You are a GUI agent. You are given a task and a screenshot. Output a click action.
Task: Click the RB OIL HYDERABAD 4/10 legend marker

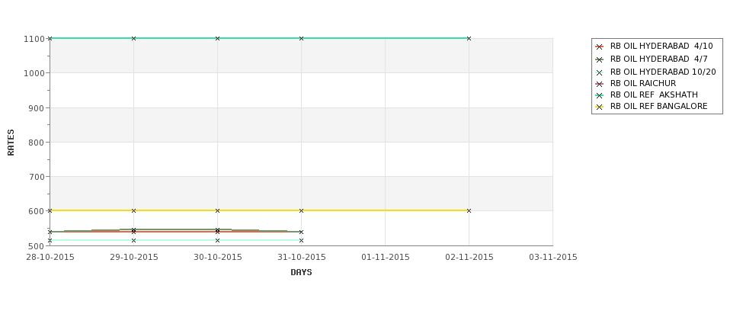coord(600,46)
